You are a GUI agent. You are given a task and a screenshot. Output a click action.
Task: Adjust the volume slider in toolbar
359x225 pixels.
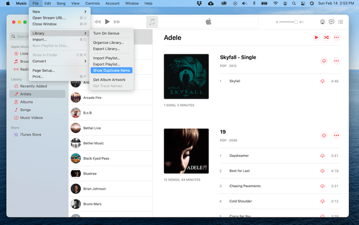(288, 22)
